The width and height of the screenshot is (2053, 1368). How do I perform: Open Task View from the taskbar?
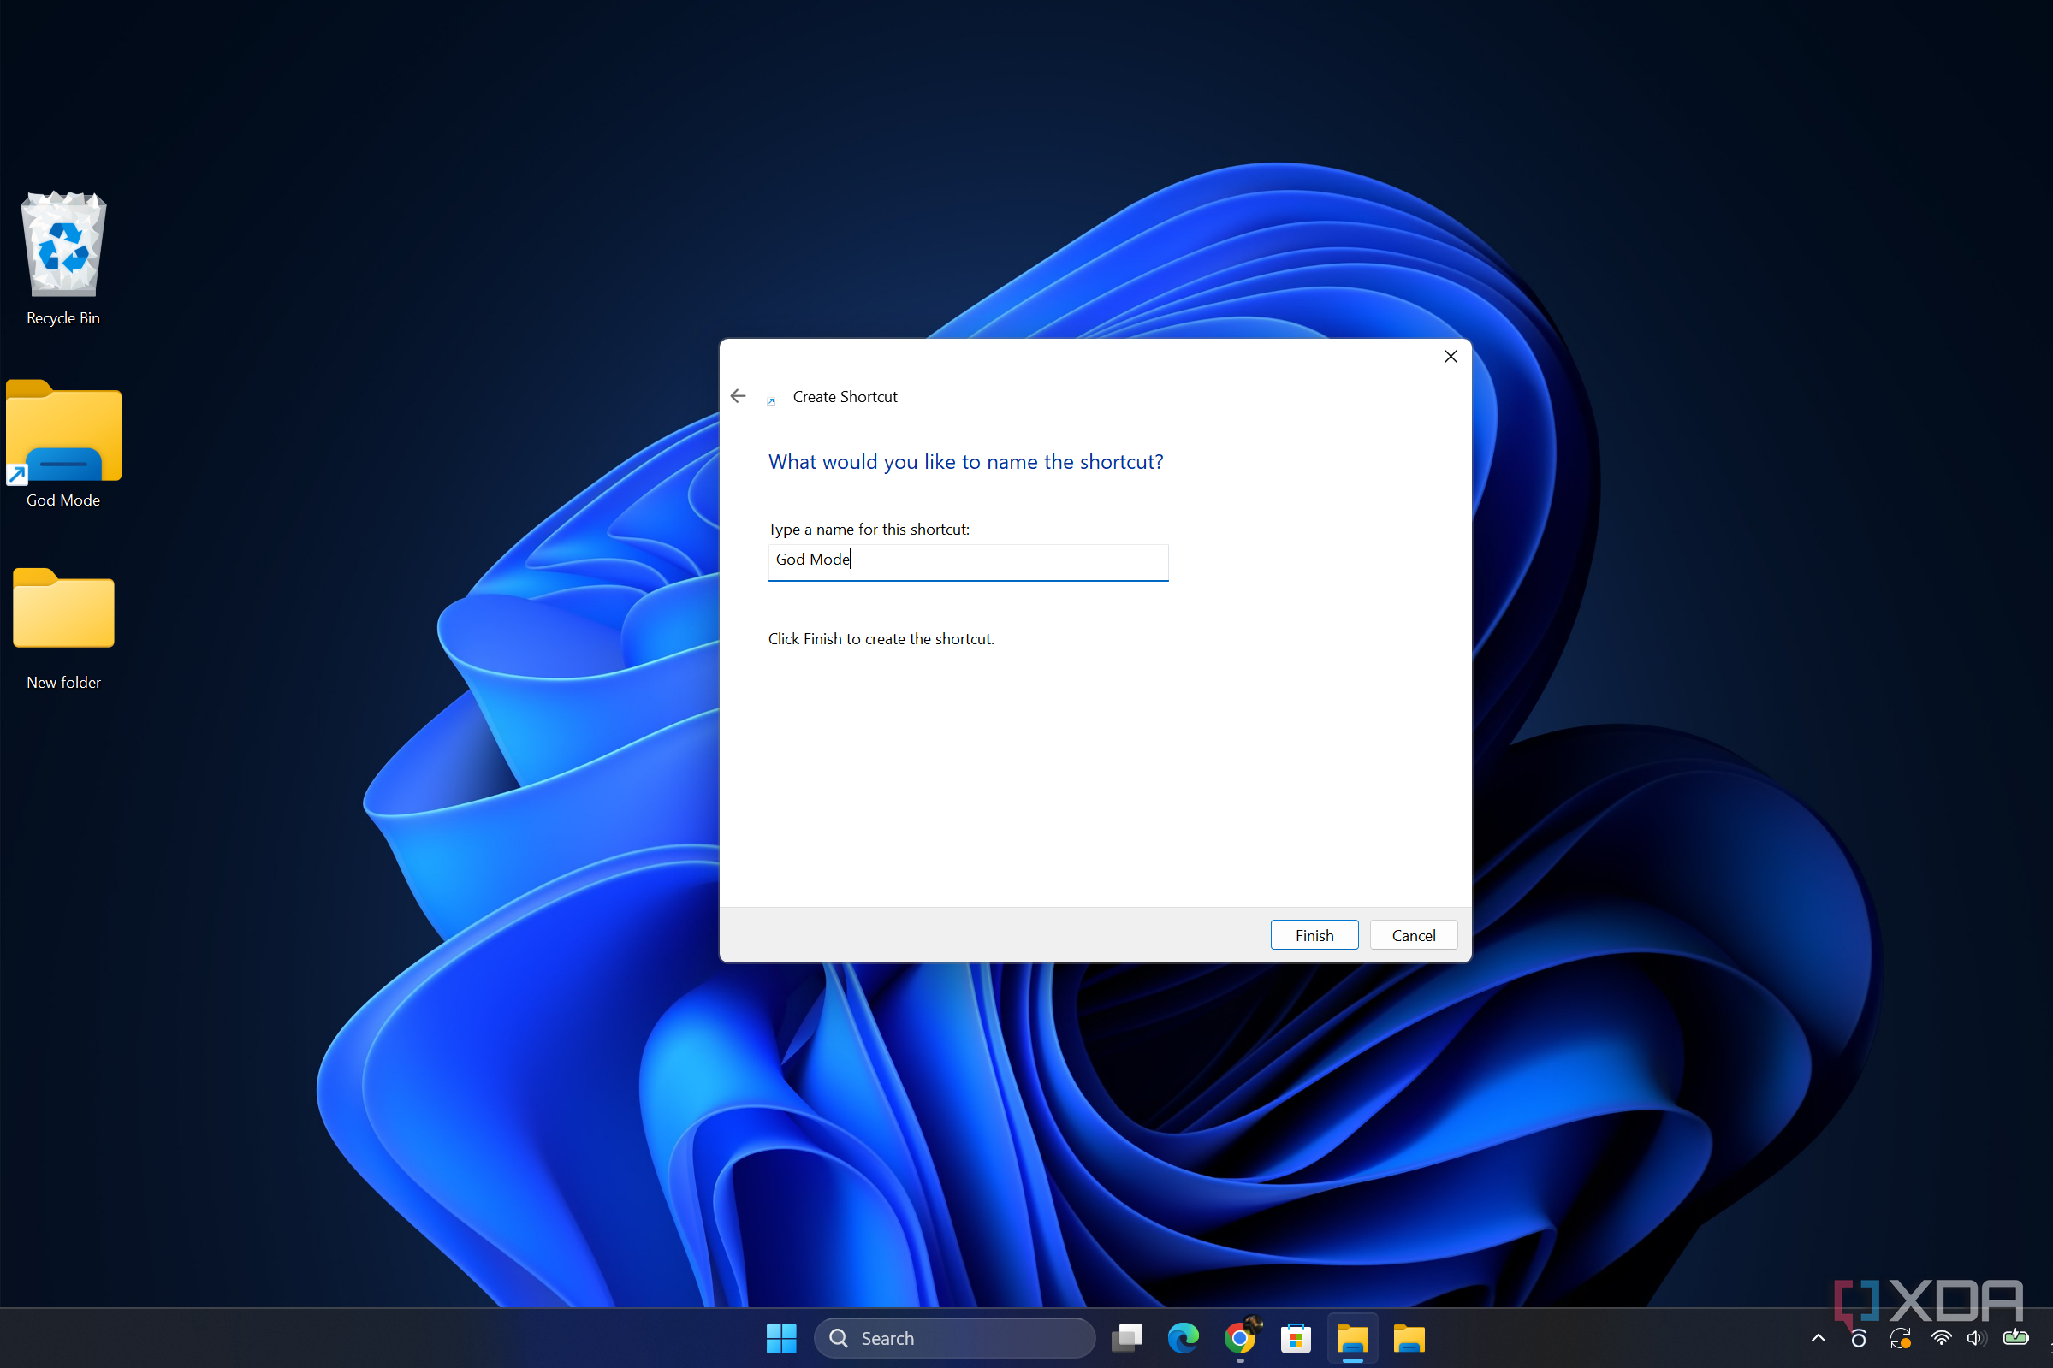click(x=1126, y=1338)
